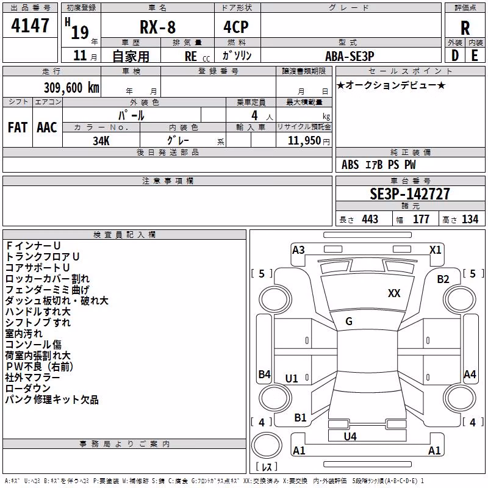
Task: Click the オークションデビュー sales point
Action: (391, 85)
